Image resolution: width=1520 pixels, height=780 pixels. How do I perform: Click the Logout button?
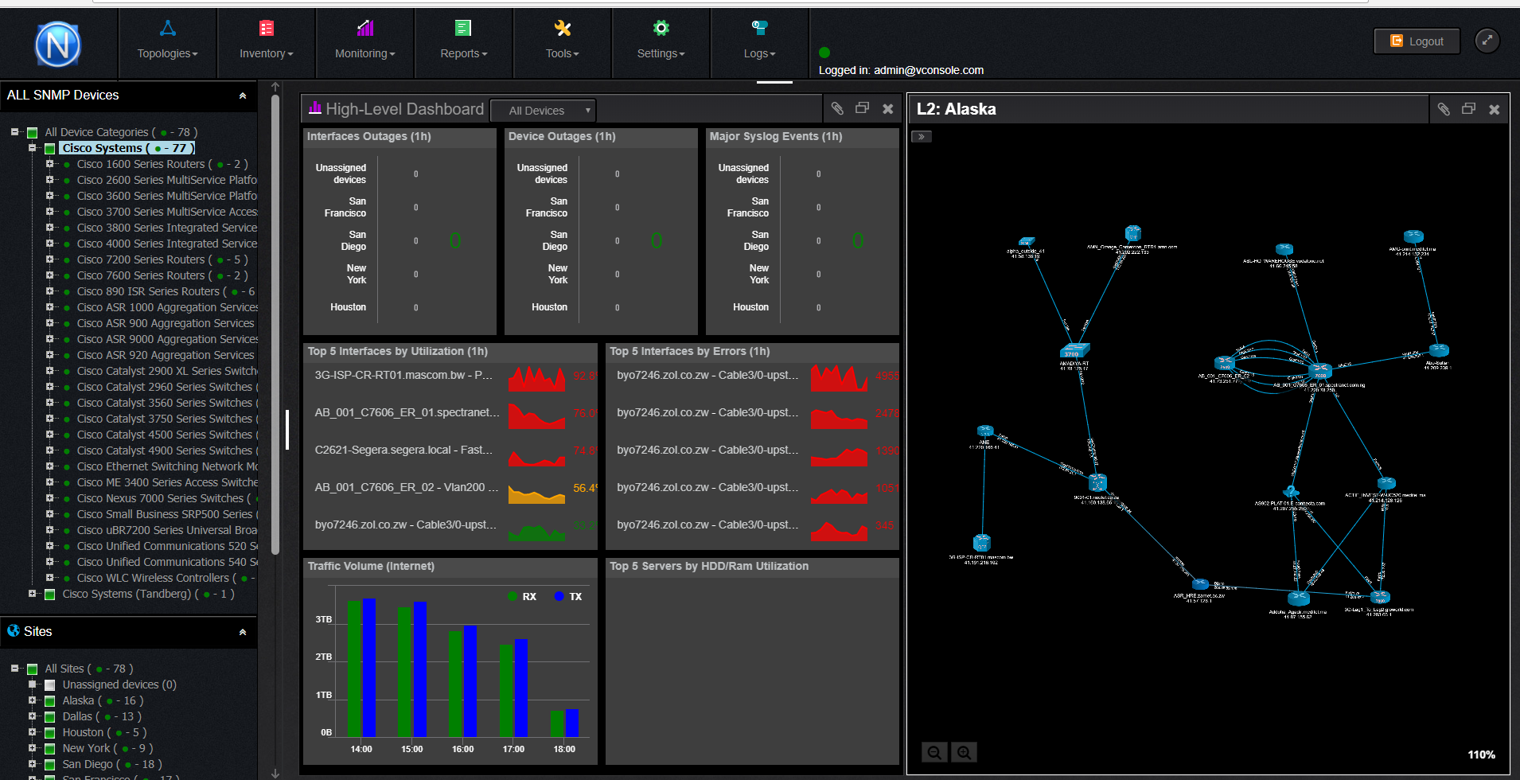(x=1417, y=41)
